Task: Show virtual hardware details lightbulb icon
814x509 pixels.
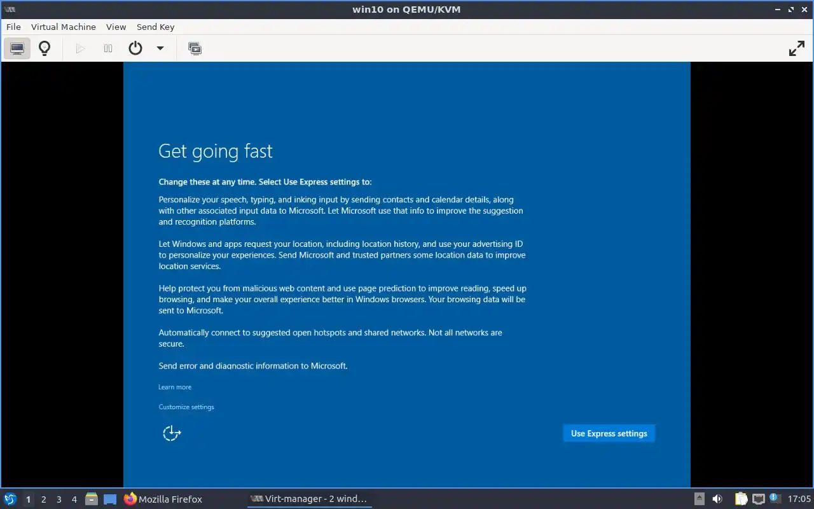Action: (x=45, y=48)
